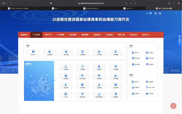Switch to the 督查督办 navigation tab

24,35
